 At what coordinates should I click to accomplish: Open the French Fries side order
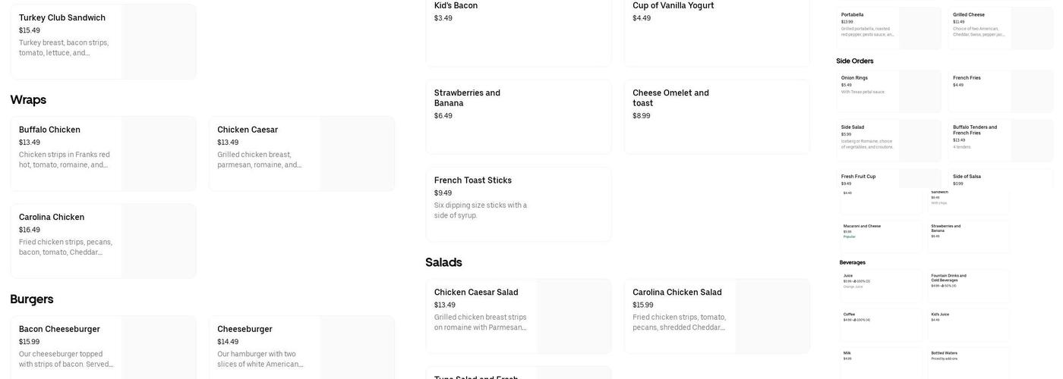pos(981,91)
